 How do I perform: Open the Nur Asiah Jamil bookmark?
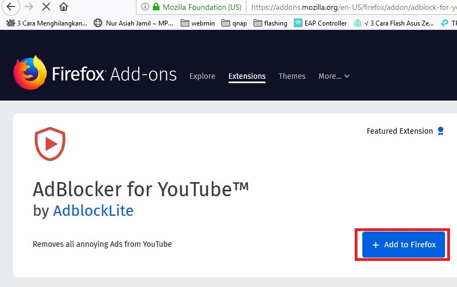[x=133, y=23]
